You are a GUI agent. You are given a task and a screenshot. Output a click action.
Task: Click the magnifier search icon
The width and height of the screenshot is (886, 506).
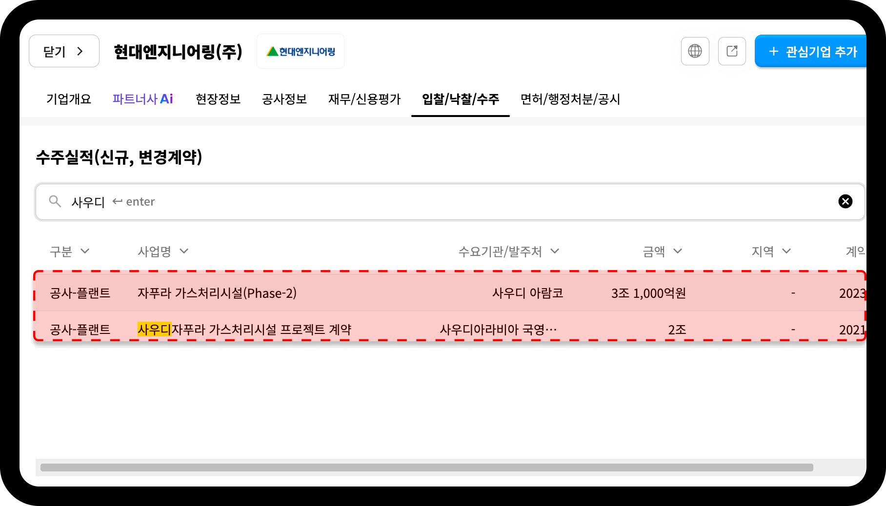coord(55,201)
